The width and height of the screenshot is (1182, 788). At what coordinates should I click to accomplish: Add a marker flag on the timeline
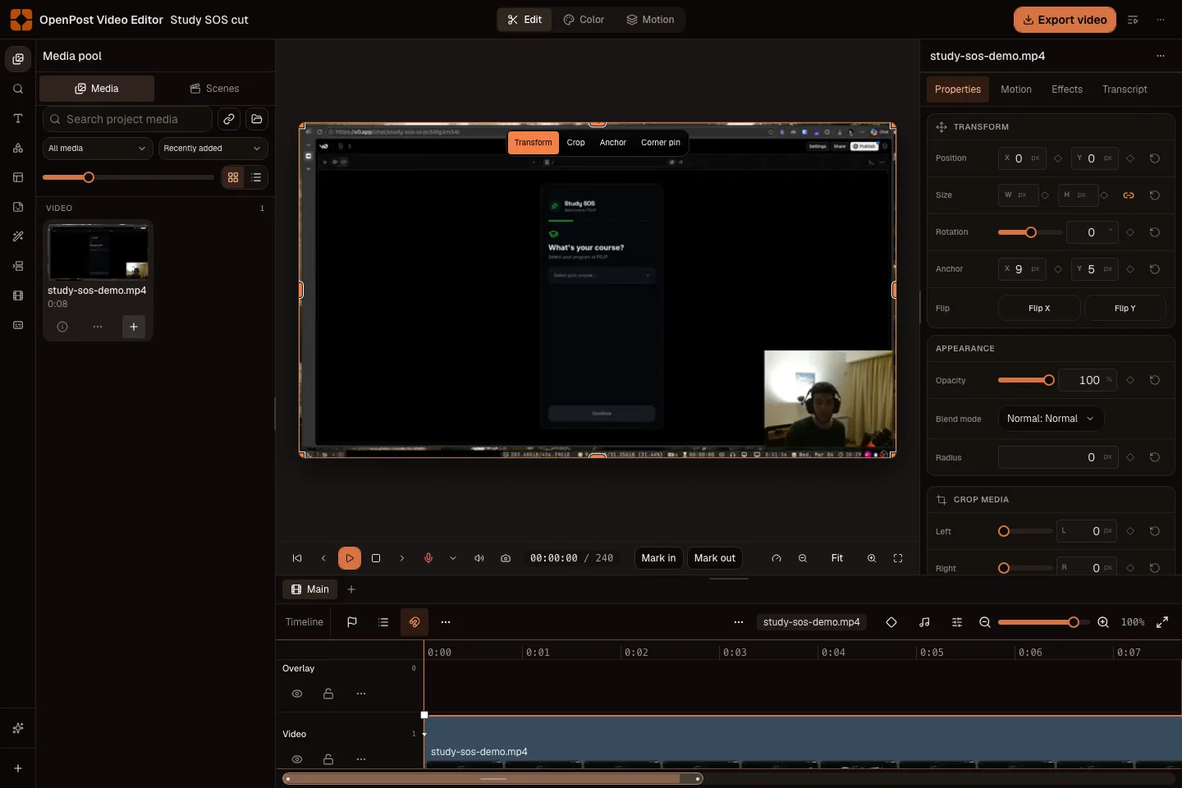point(352,622)
